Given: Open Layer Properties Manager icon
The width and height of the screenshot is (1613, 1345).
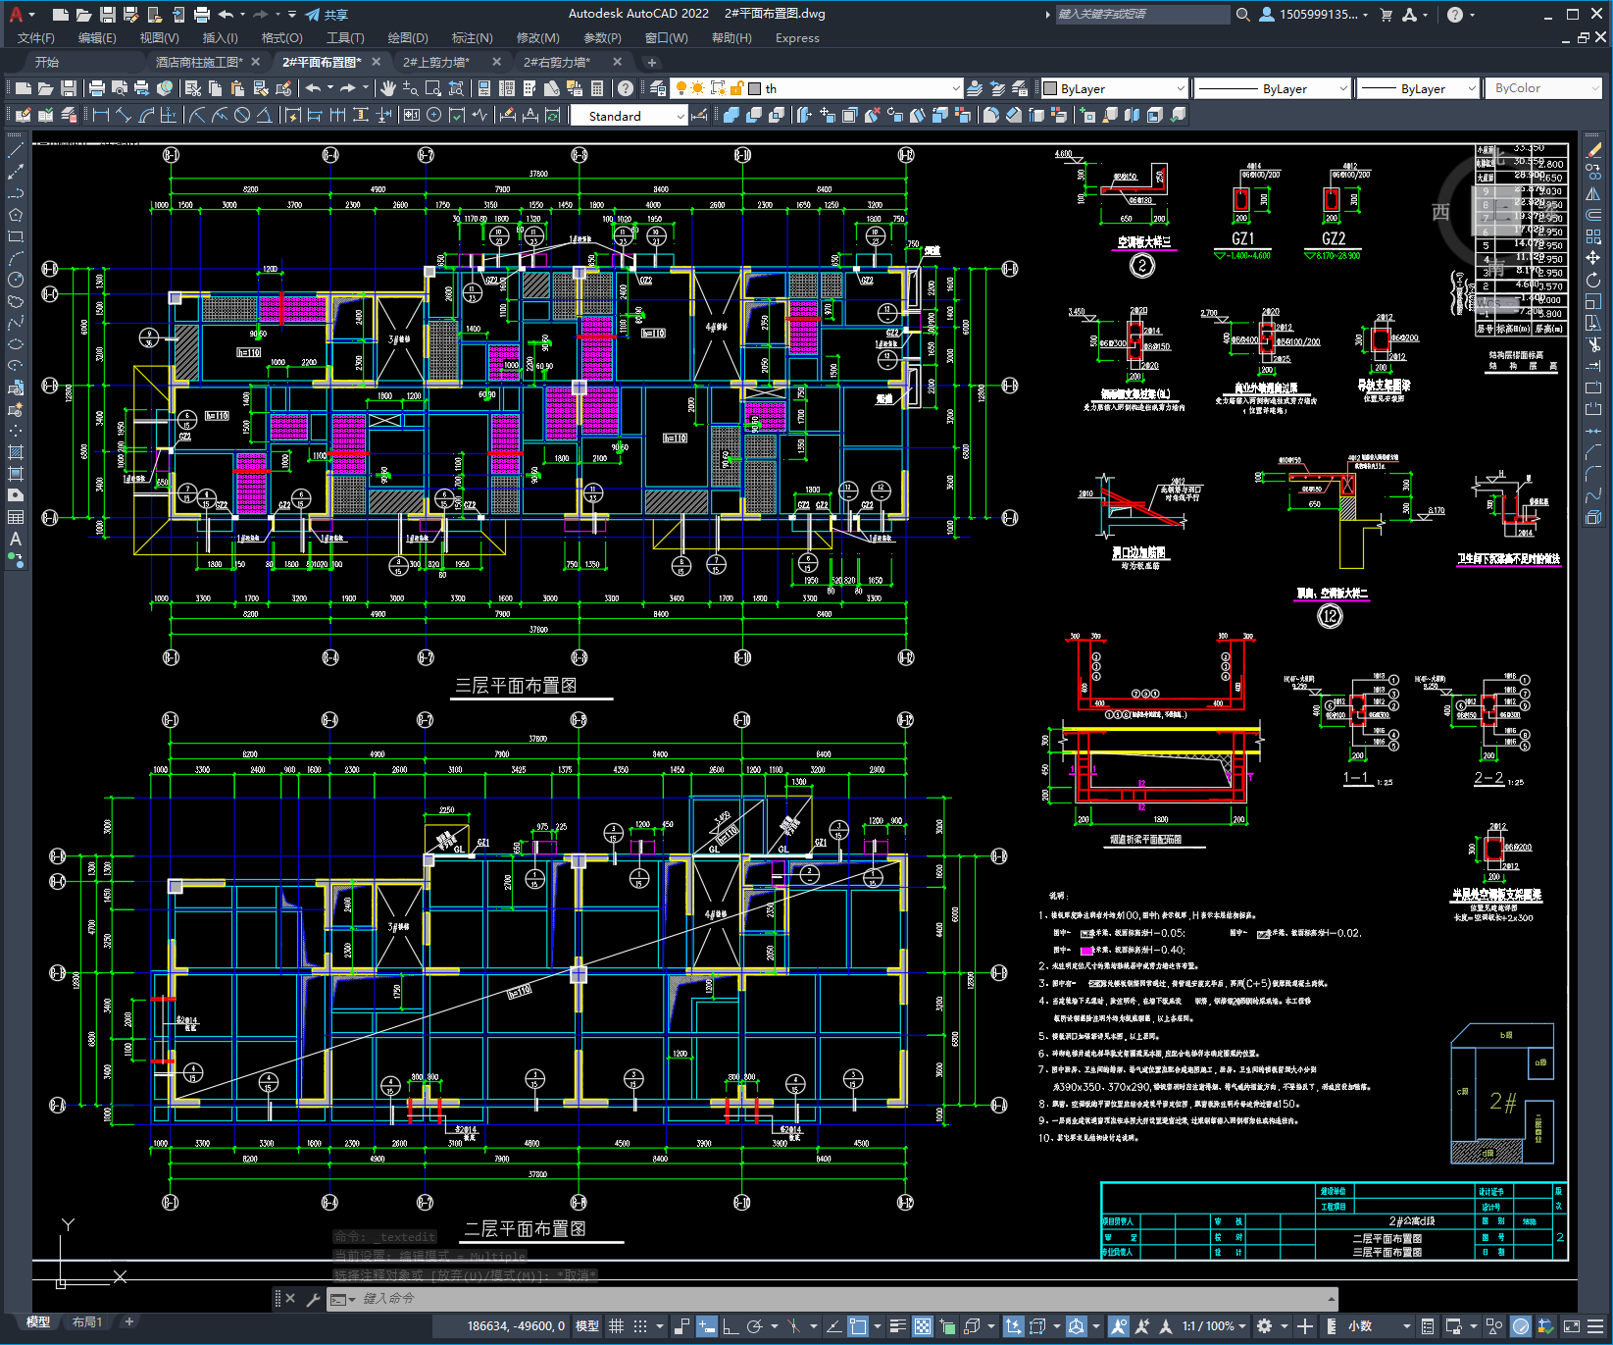Looking at the screenshot, I should (x=658, y=88).
